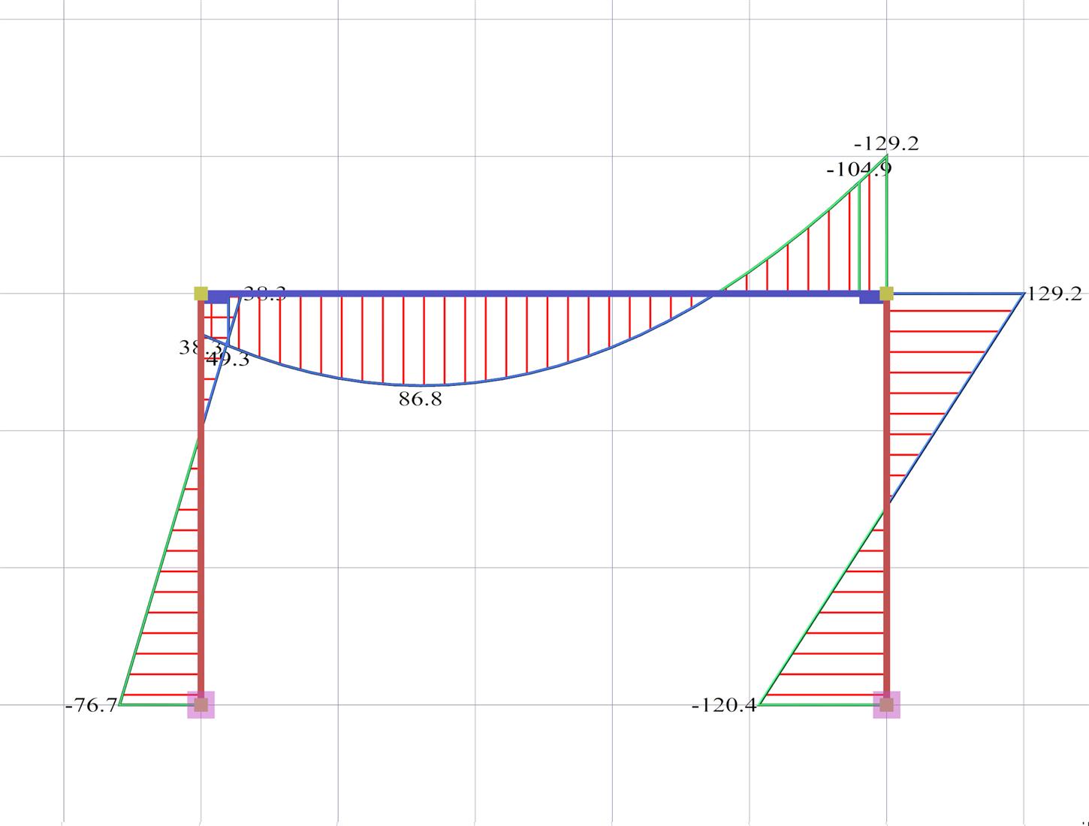Click the -104.9 moment value label
The height and width of the screenshot is (826, 1089).
(x=858, y=170)
